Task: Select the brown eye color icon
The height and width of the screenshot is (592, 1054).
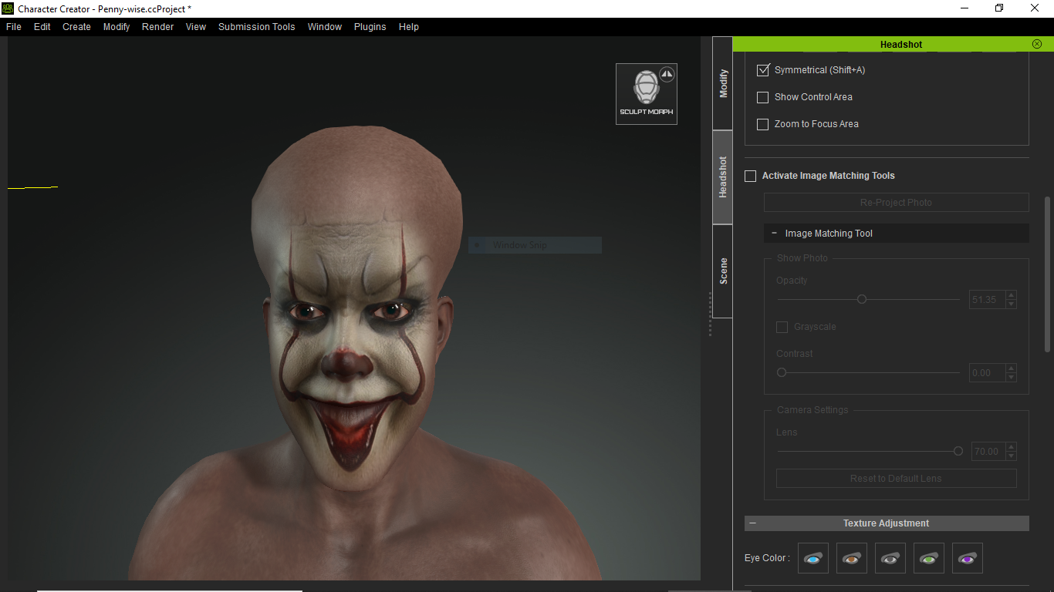Action: click(852, 558)
